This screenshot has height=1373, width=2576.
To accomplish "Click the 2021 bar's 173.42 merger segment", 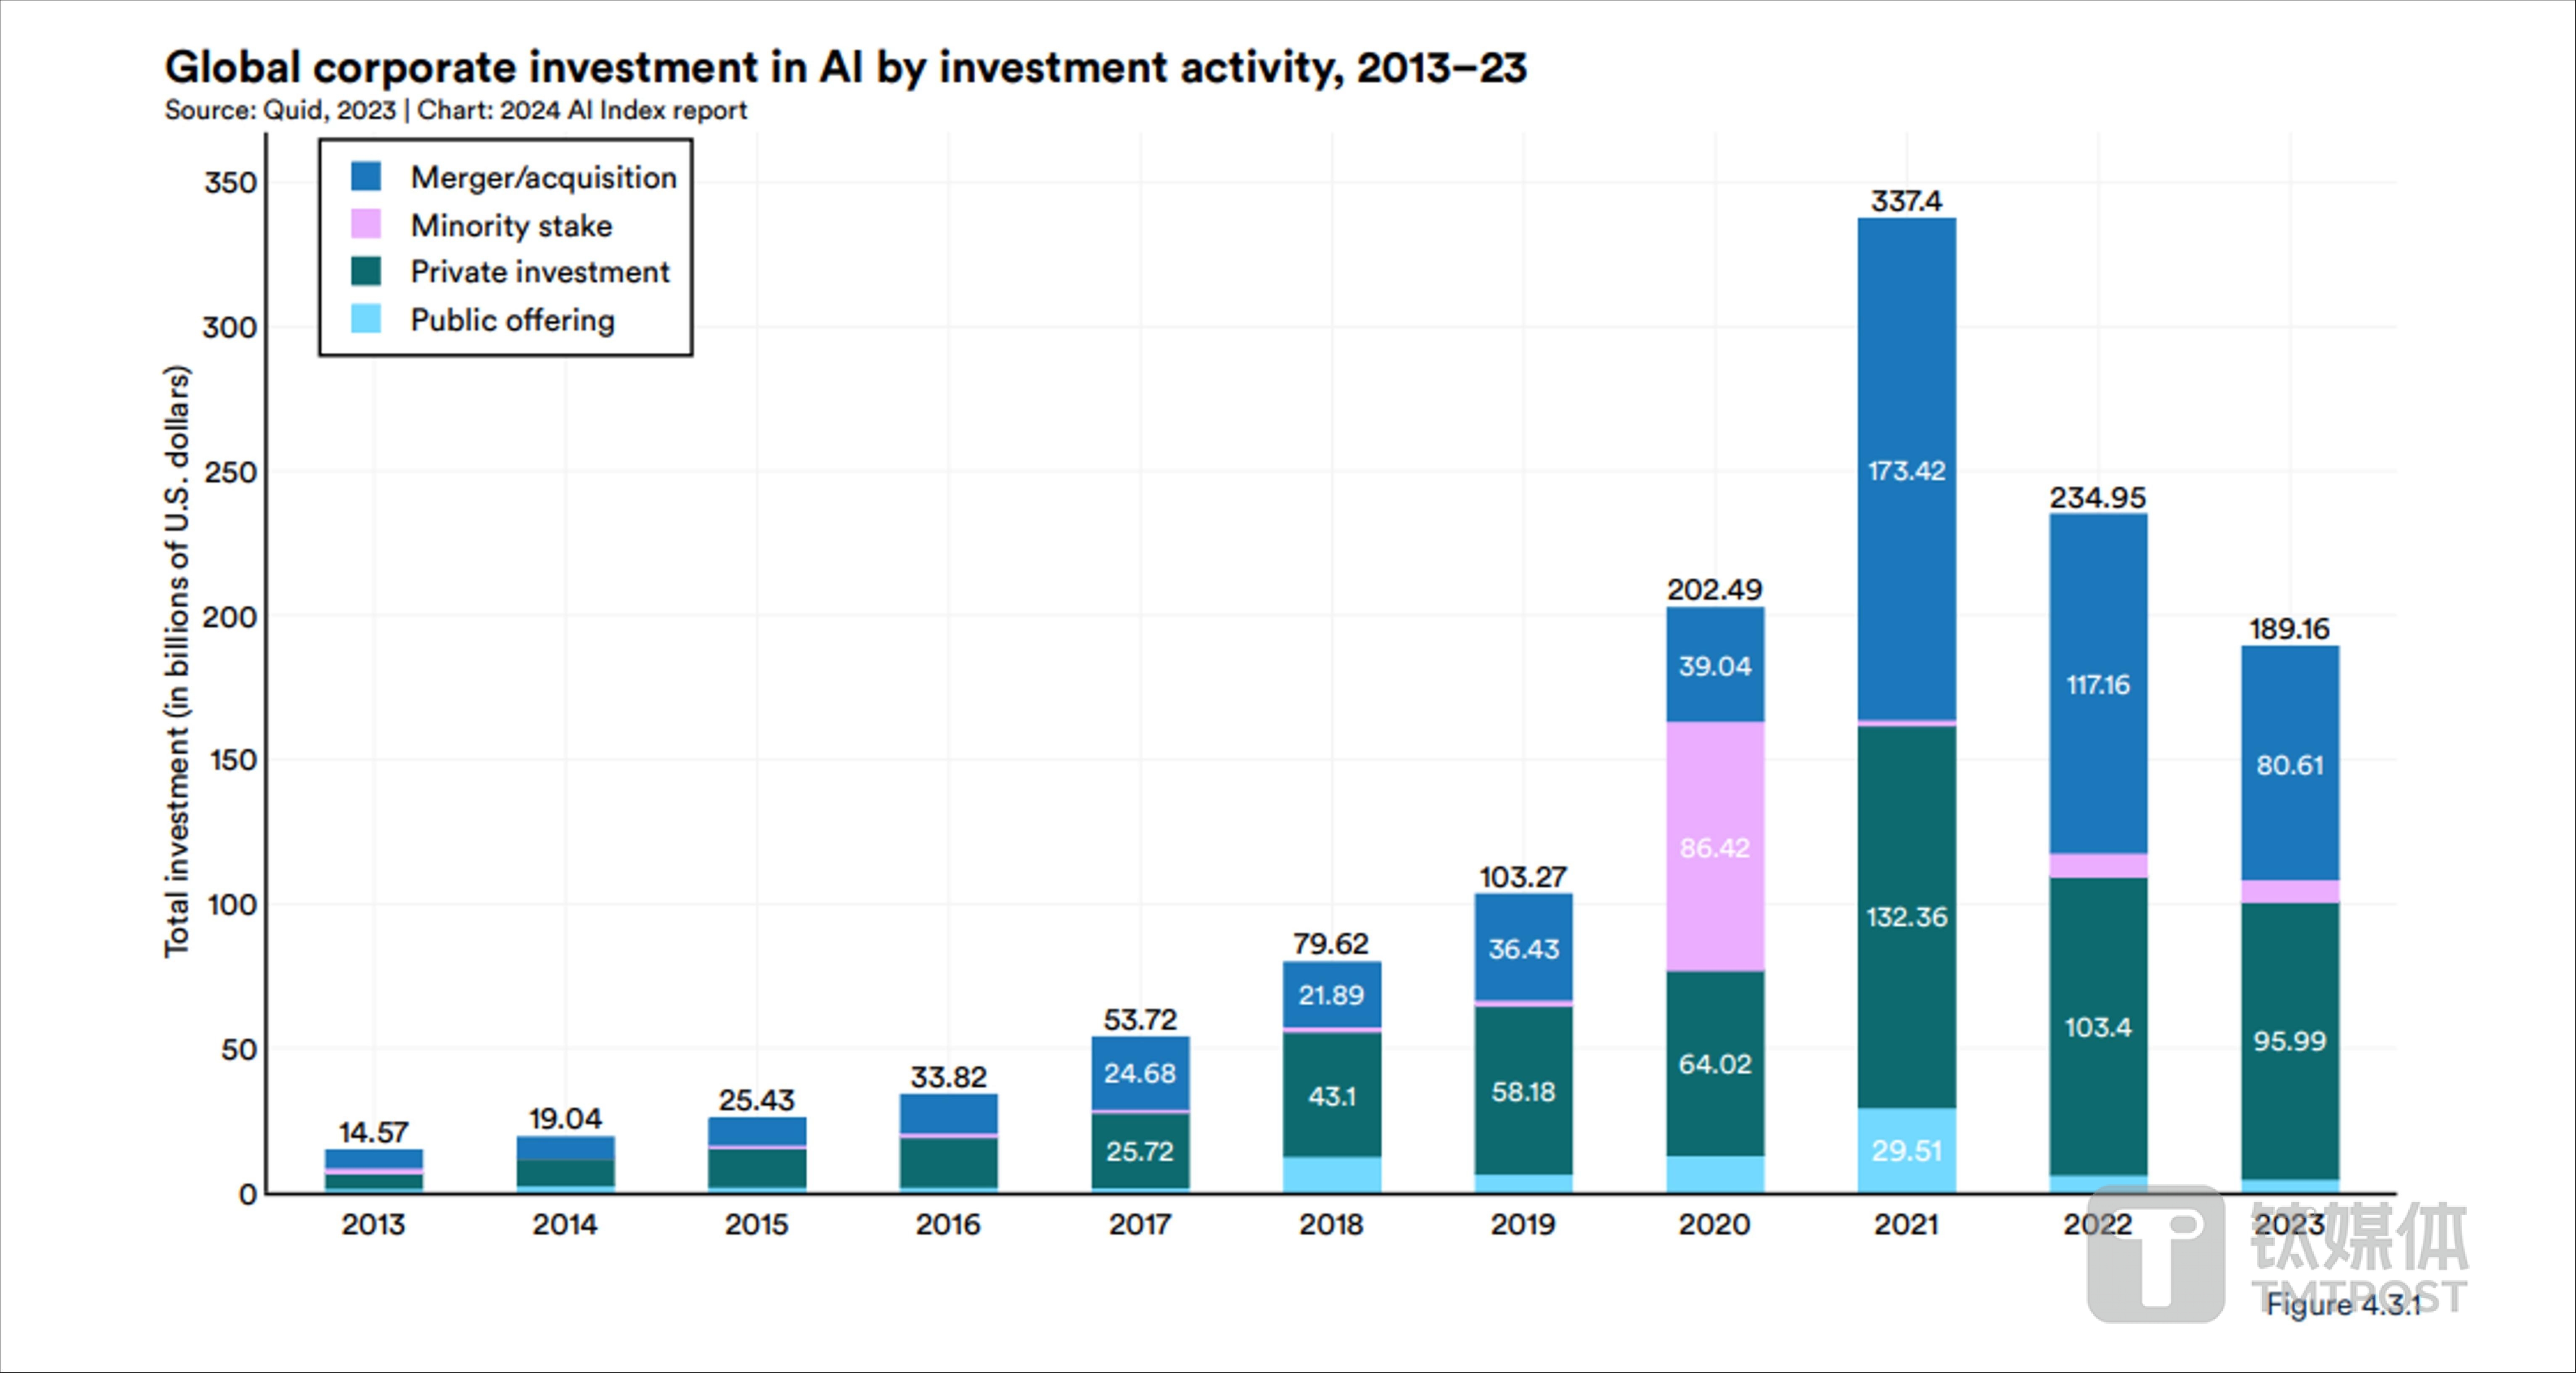I will click(x=1906, y=470).
